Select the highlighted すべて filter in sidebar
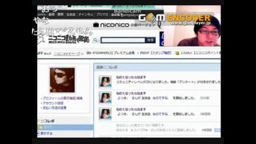Viewport: 256px width, 144px height. click(65, 127)
